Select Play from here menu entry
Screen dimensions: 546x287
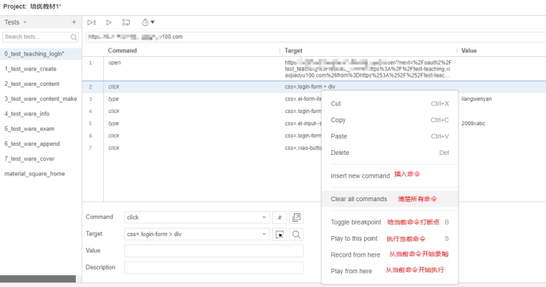390,271
